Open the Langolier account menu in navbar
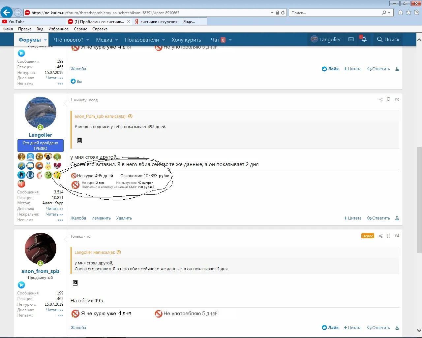Image resolution: width=422 pixels, height=338 pixels. click(326, 40)
